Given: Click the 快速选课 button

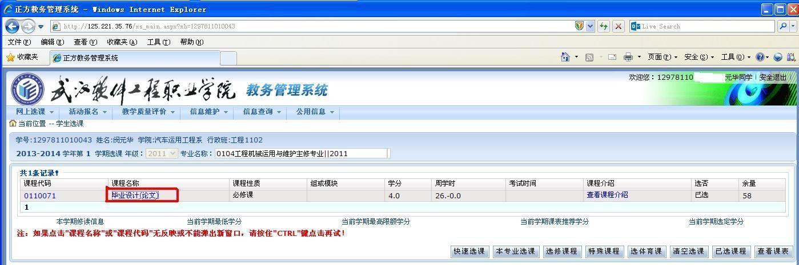Looking at the screenshot, I should pos(469,251).
